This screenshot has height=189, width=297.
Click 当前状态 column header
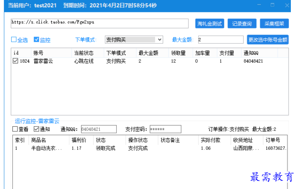pyautogui.click(x=88, y=53)
